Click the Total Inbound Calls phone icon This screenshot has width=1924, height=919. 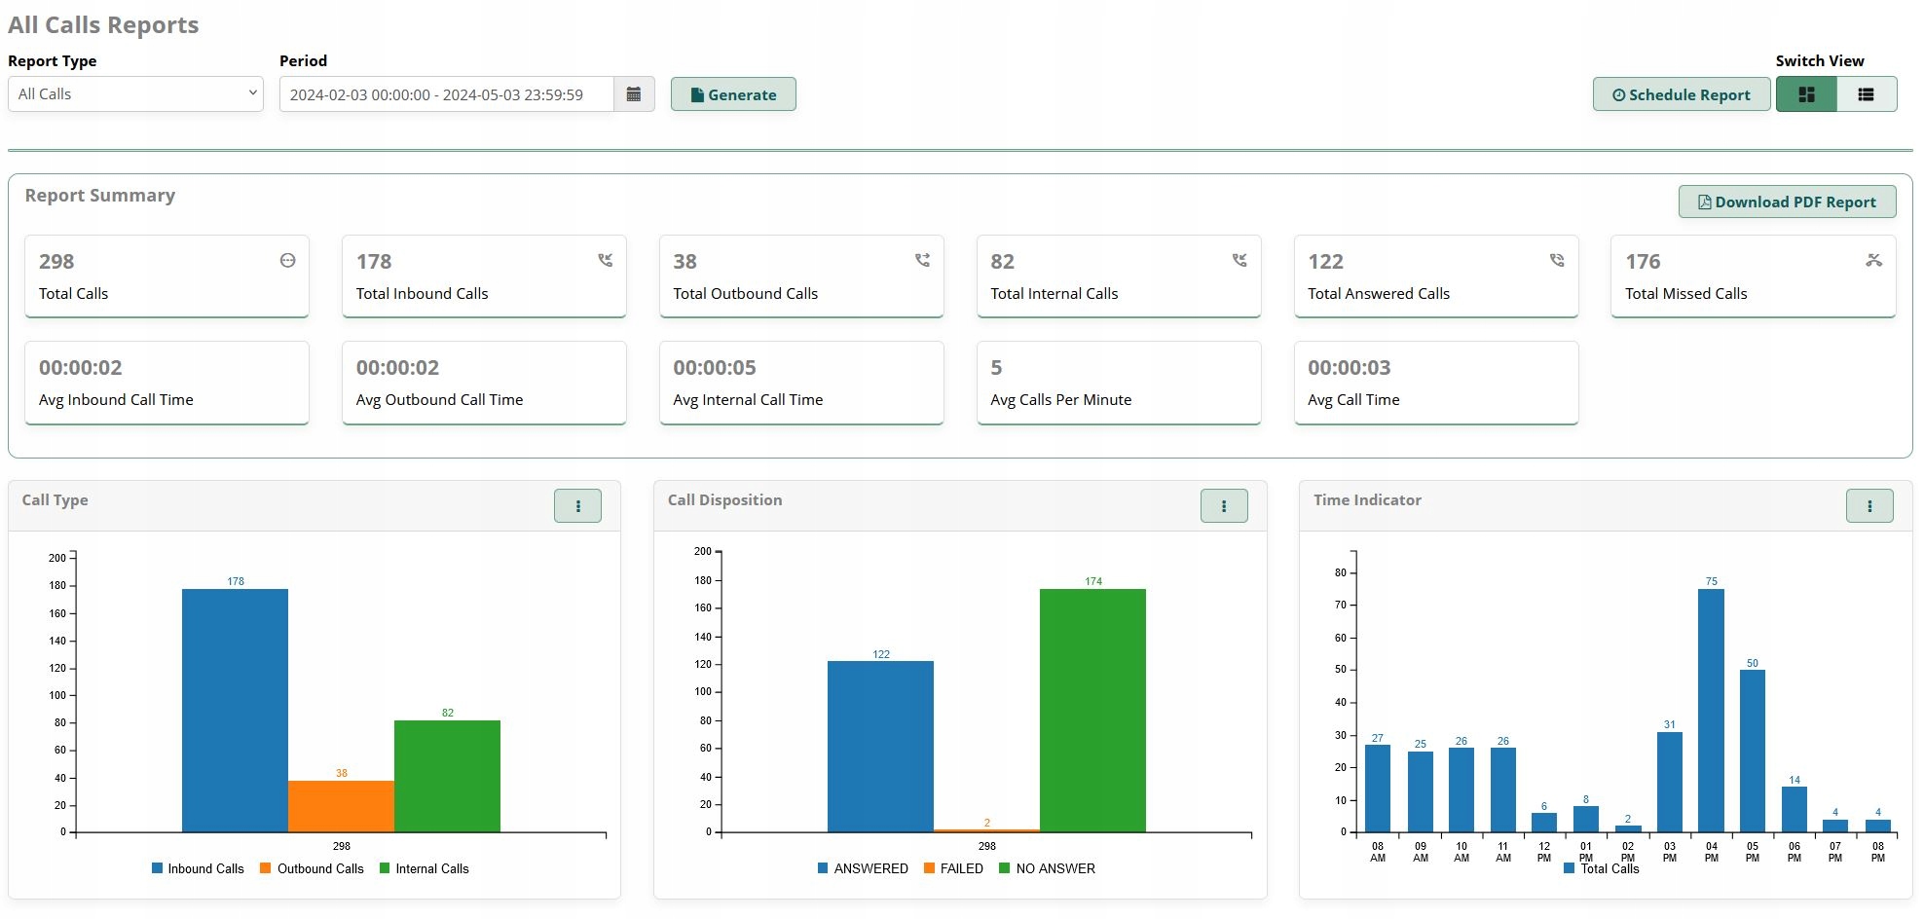(x=605, y=261)
